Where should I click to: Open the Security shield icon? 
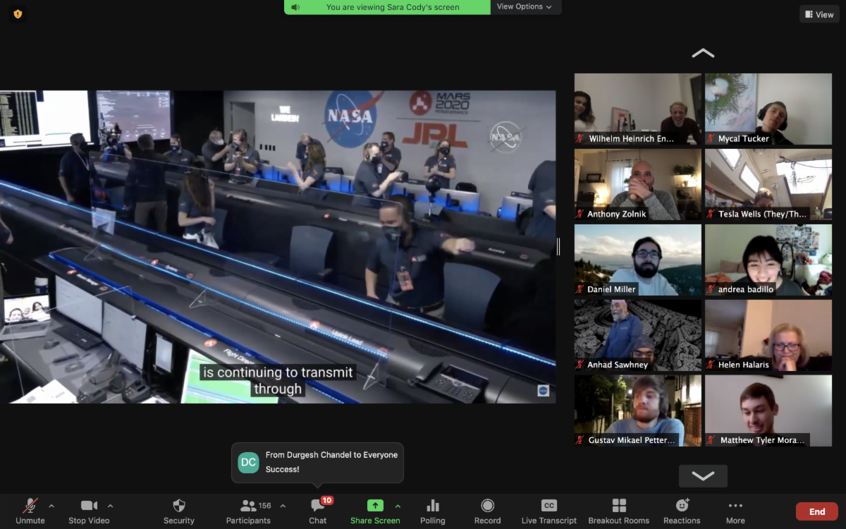179,506
